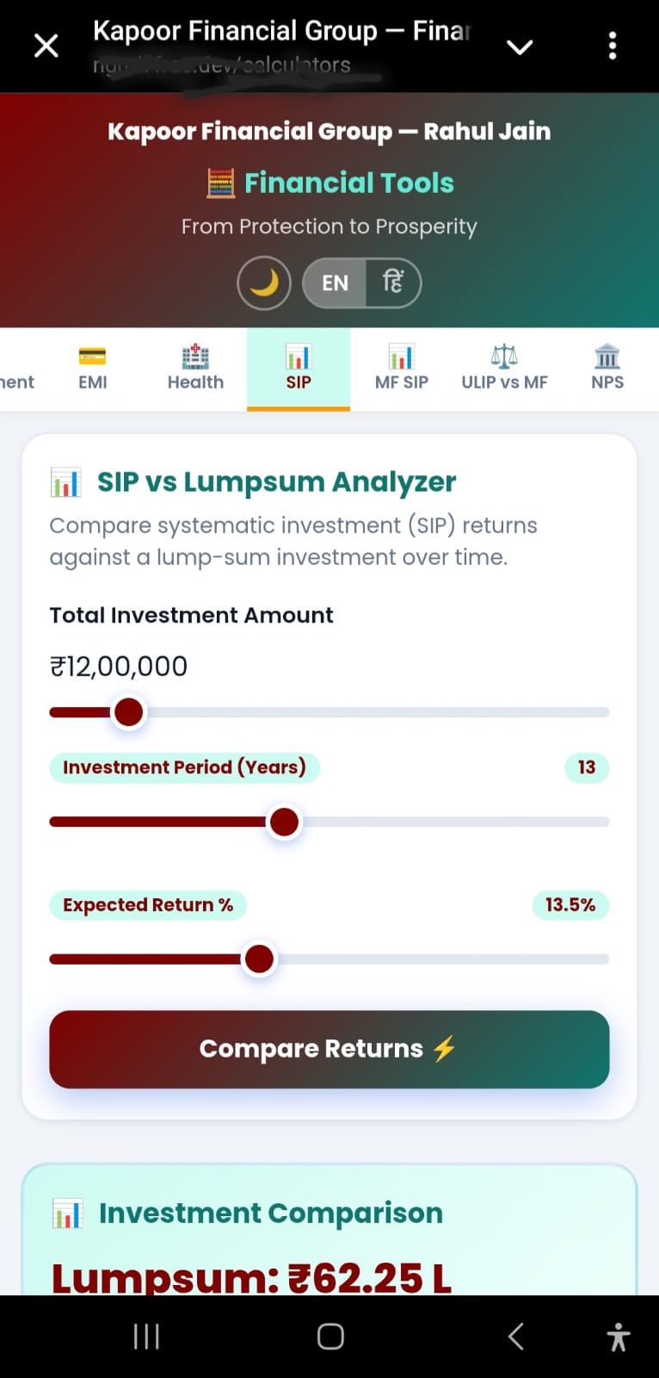659x1378 pixels.
Task: Click the MF SIP chart icon
Action: (x=402, y=356)
